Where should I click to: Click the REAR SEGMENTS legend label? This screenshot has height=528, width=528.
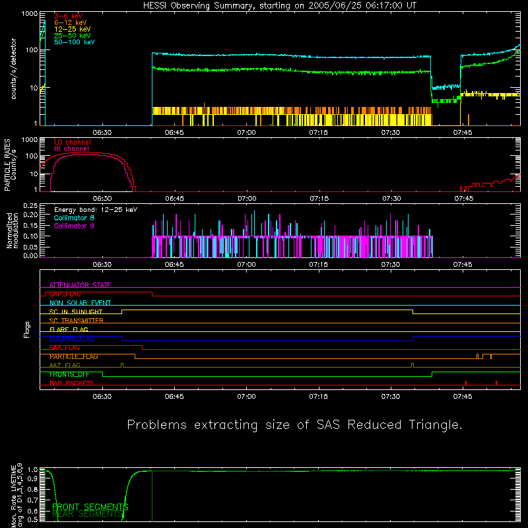pyautogui.click(x=88, y=513)
